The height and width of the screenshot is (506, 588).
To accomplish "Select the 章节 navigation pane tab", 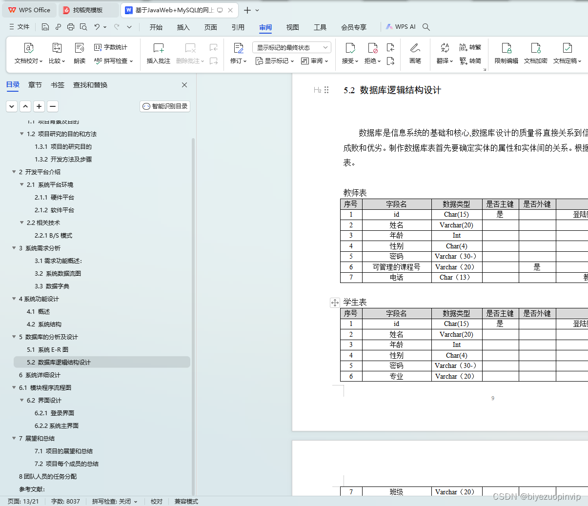I will pos(35,85).
